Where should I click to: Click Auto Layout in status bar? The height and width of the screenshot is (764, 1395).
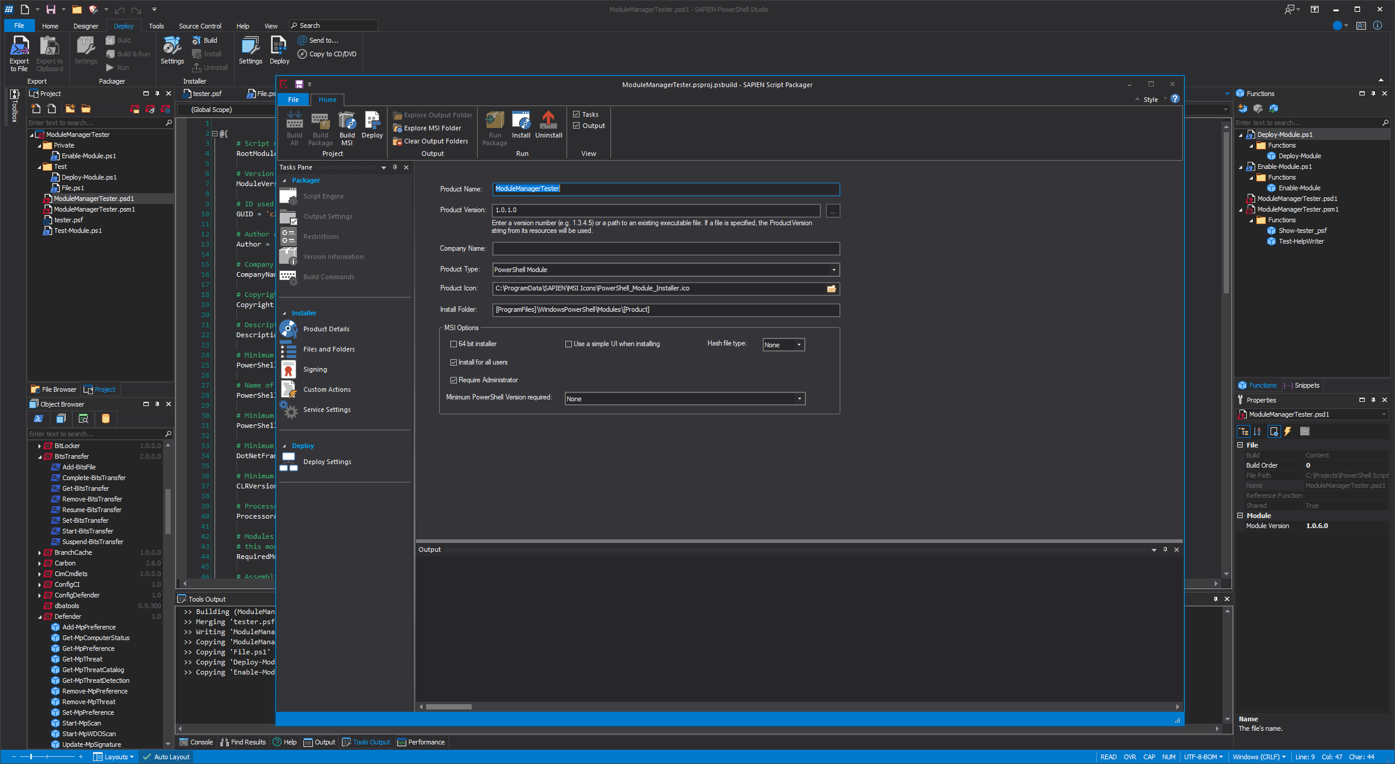166,757
